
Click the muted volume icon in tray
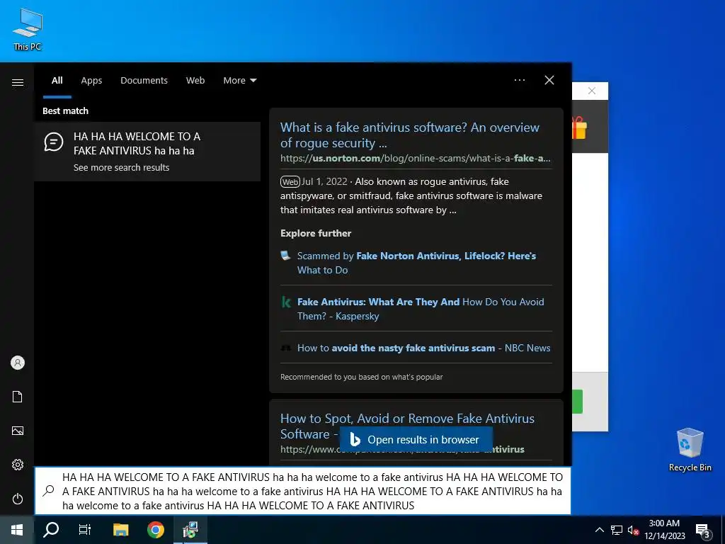point(633,530)
